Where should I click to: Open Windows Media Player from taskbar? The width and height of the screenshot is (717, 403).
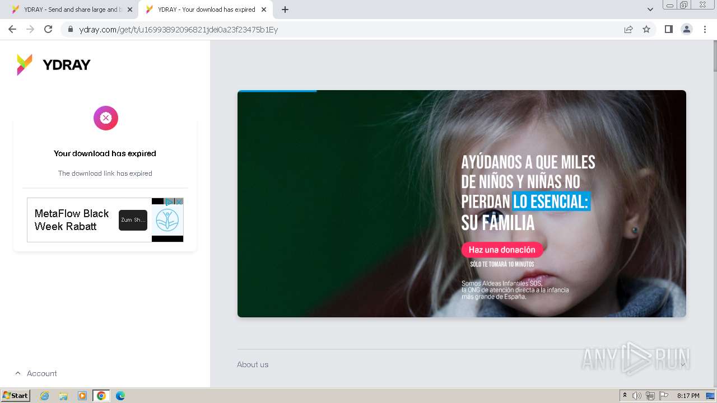click(82, 396)
